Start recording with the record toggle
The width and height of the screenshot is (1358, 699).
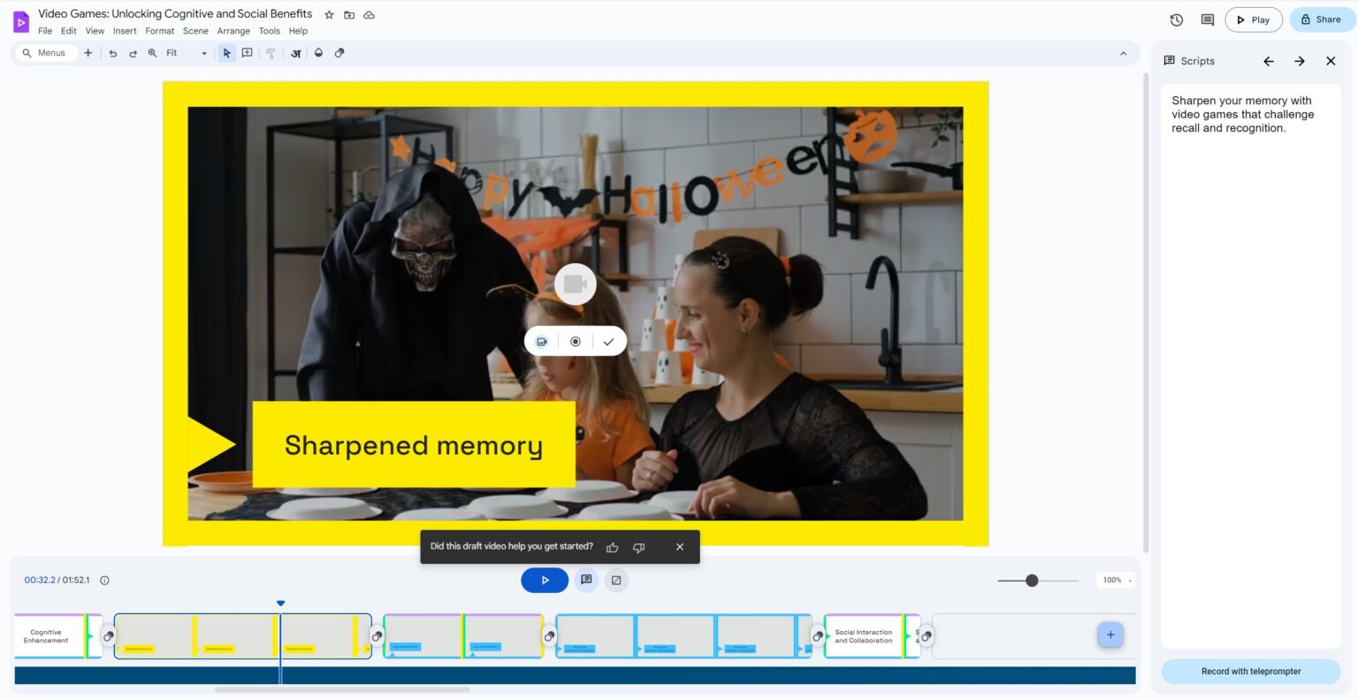[576, 341]
